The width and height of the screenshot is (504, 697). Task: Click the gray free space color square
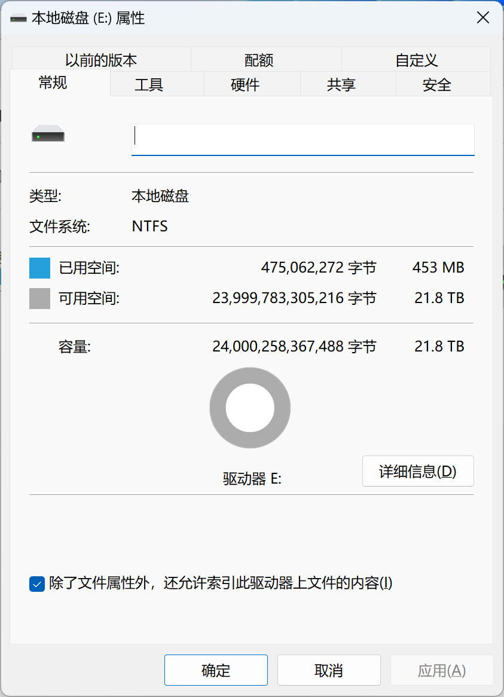tap(39, 298)
